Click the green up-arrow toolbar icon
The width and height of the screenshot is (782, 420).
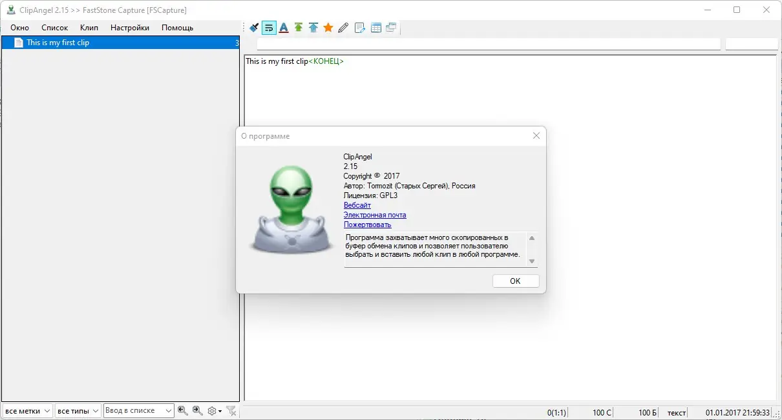click(x=299, y=28)
